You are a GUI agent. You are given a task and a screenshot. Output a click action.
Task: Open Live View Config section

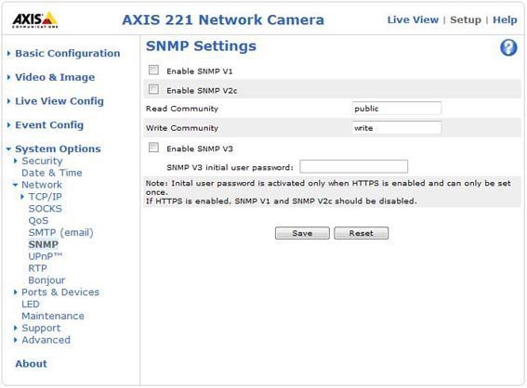pos(59,101)
